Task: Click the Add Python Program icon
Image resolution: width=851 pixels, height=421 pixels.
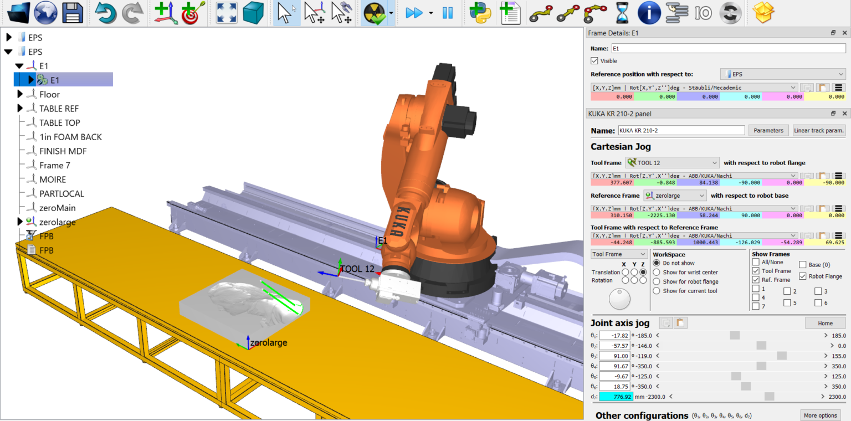Action: click(480, 12)
